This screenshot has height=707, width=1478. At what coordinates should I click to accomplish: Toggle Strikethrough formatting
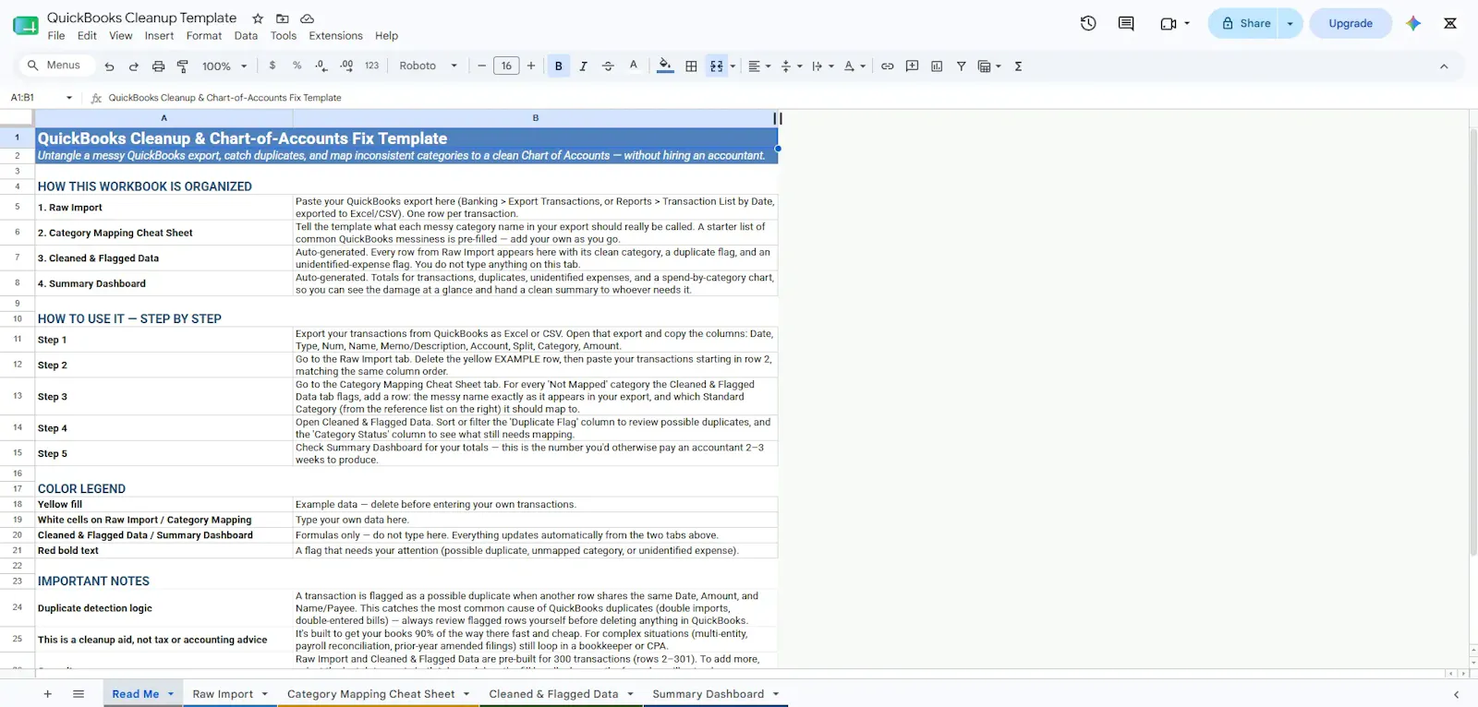coord(608,66)
